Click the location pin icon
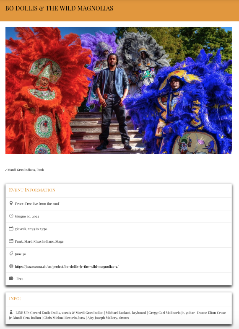This screenshot has height=329, width=239. [11, 203]
